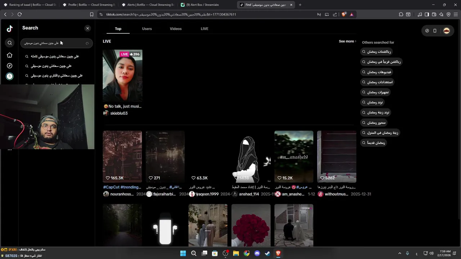
Task: Open taskbar volume speaker icon
Action: [431, 253]
